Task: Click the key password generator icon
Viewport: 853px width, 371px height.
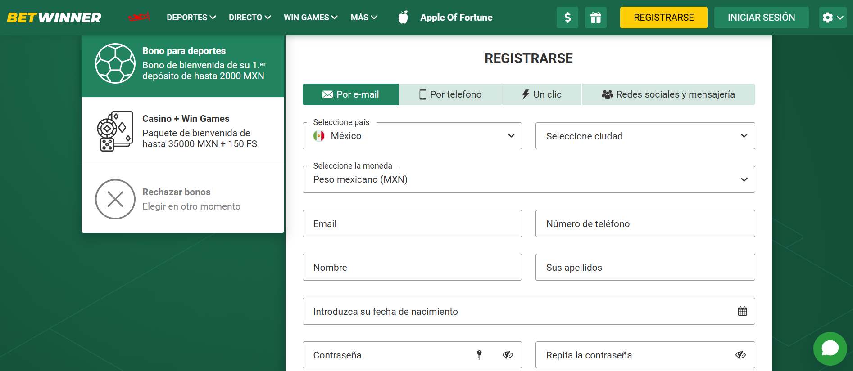Action: 479,355
